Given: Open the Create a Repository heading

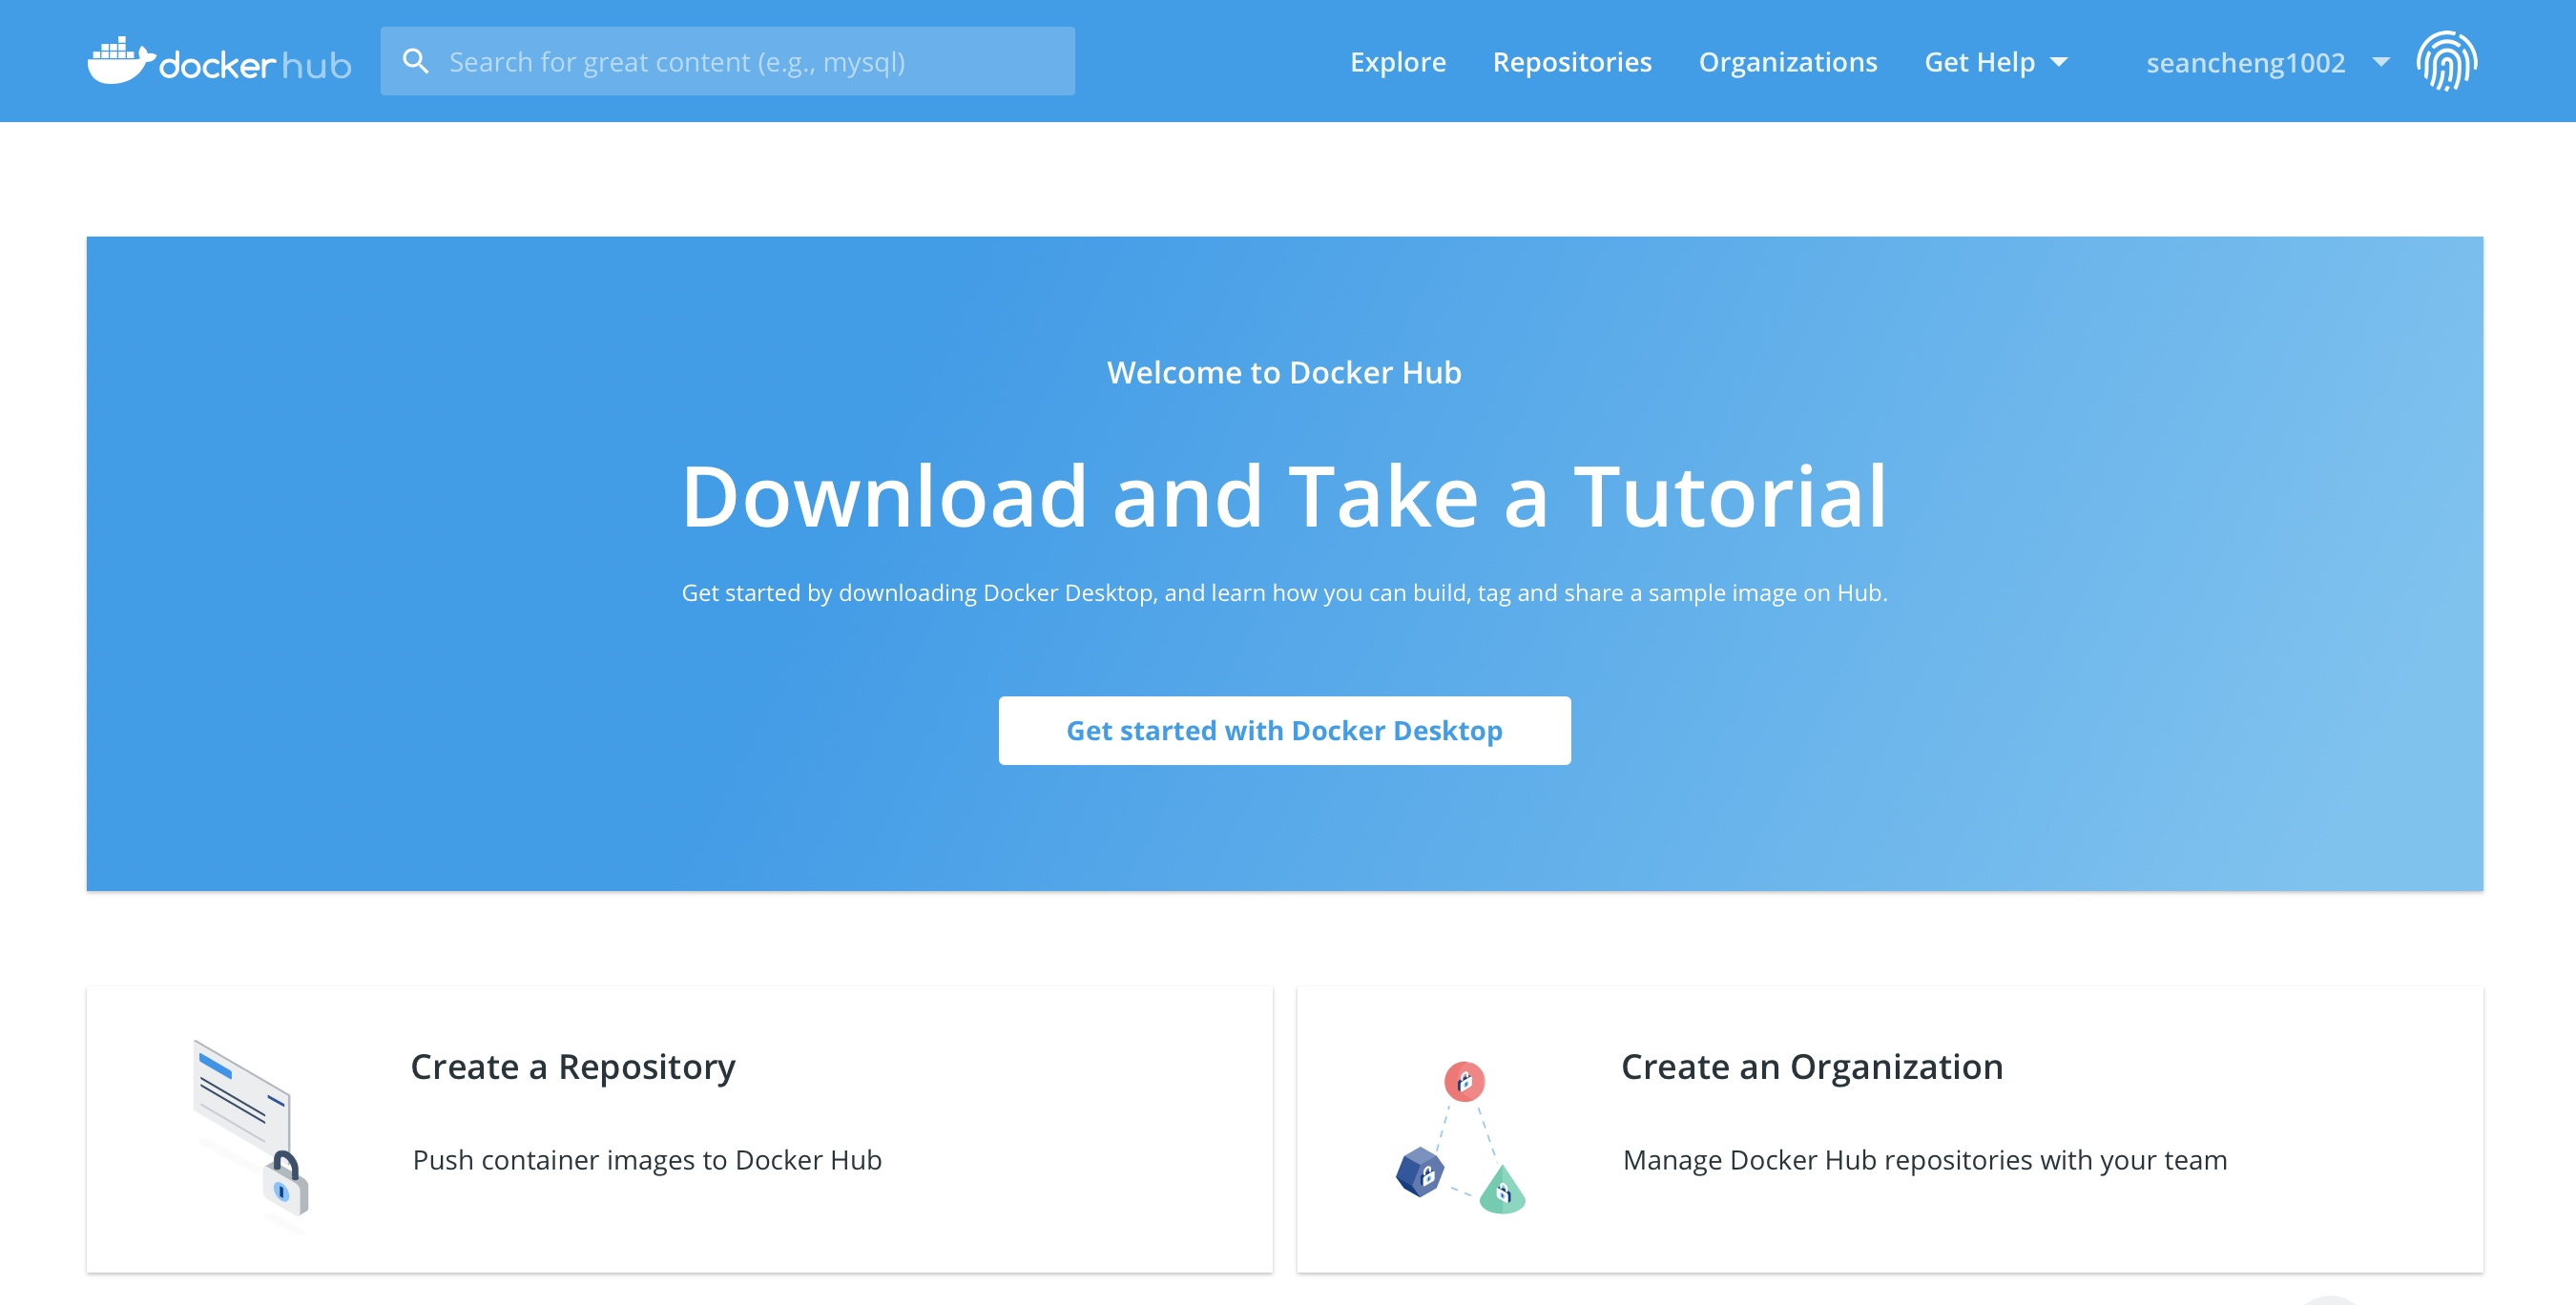Looking at the screenshot, I should pyautogui.click(x=572, y=1067).
